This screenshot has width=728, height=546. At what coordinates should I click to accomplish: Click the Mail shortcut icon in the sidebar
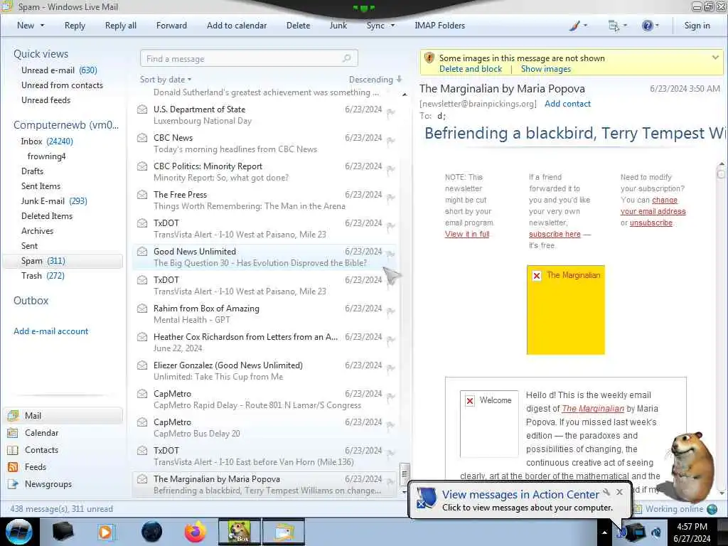click(14, 415)
